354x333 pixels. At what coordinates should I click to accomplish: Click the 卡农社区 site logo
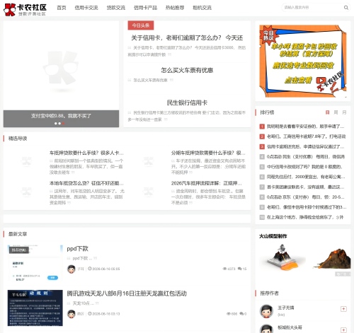tap(25, 9)
